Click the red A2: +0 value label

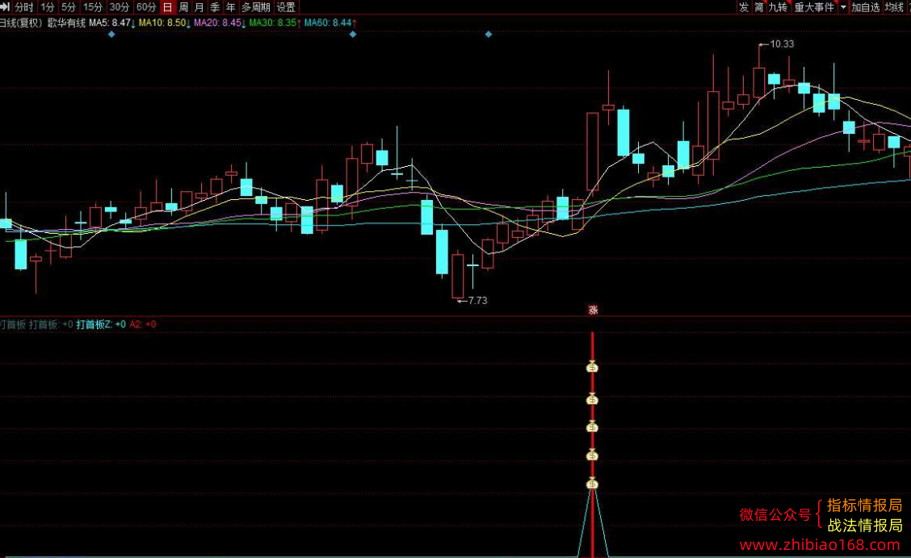point(143,324)
